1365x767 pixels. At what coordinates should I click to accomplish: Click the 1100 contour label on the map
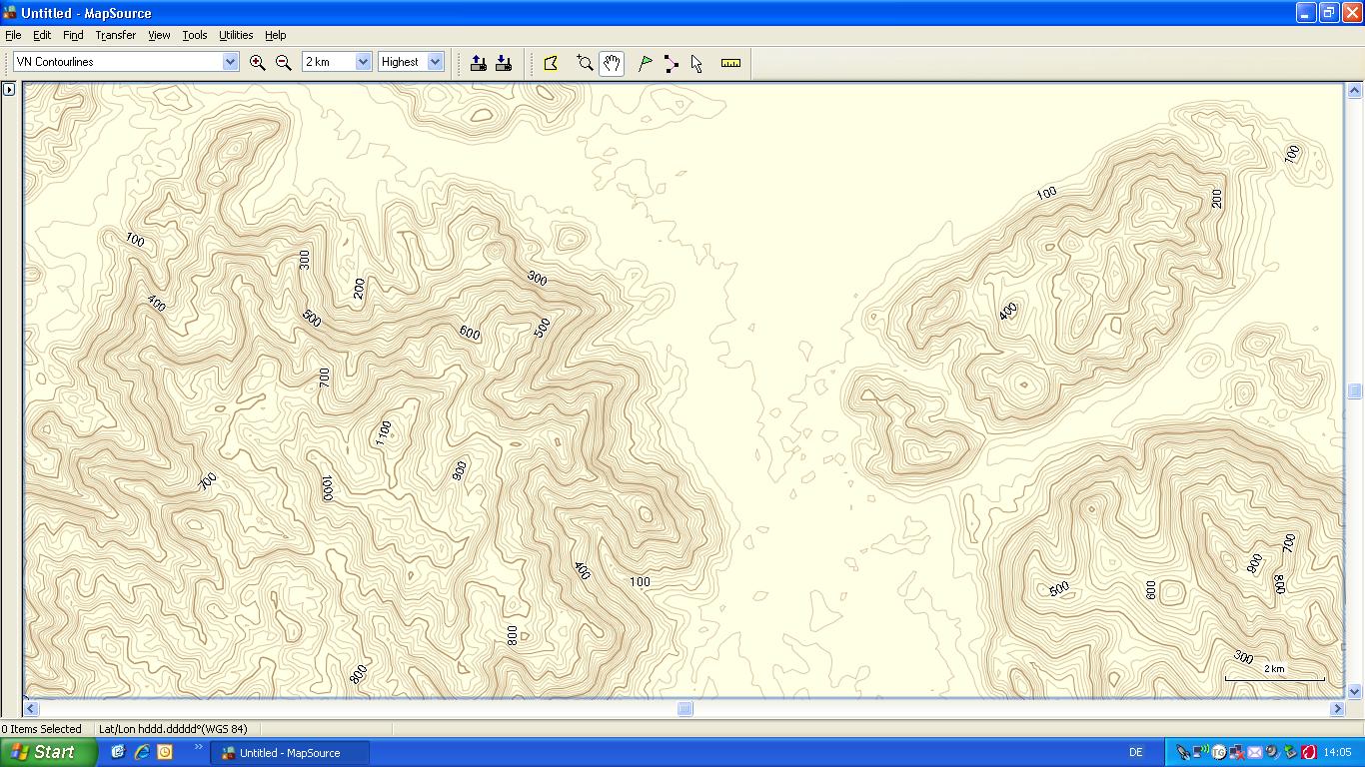(384, 433)
